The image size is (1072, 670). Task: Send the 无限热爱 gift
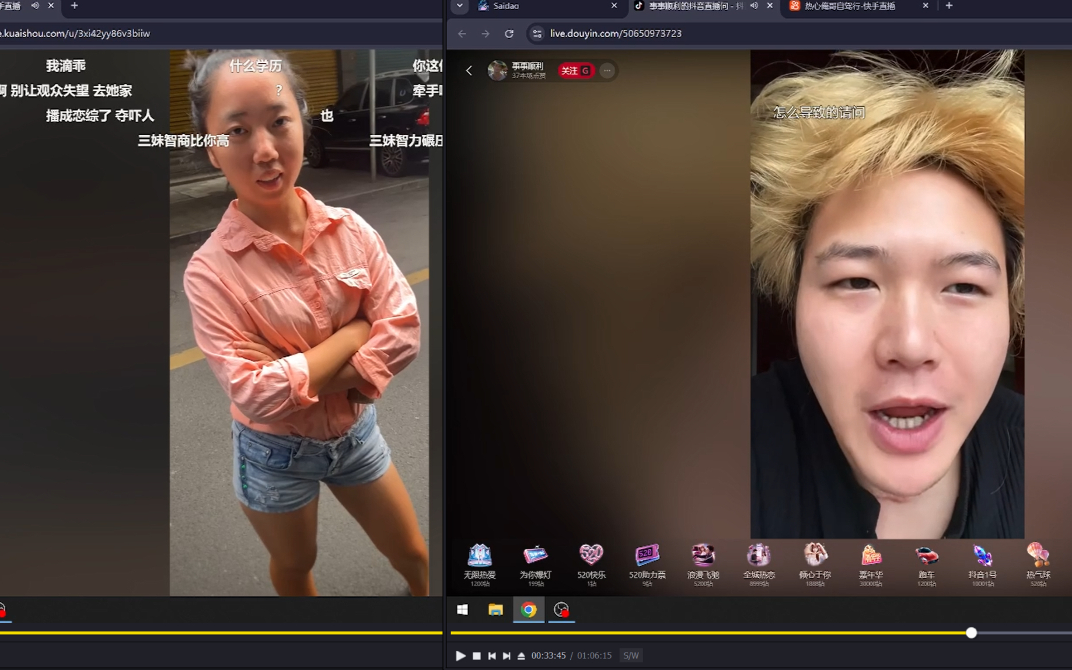pos(480,563)
